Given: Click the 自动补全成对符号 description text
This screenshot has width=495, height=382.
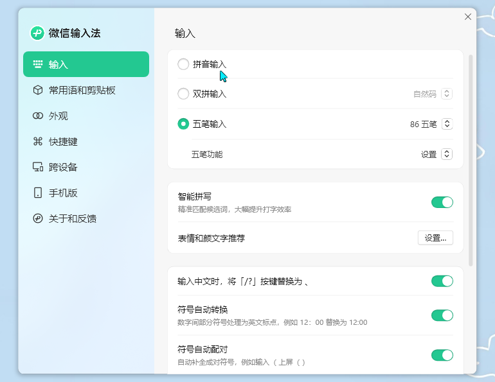Looking at the screenshot, I should [241, 363].
